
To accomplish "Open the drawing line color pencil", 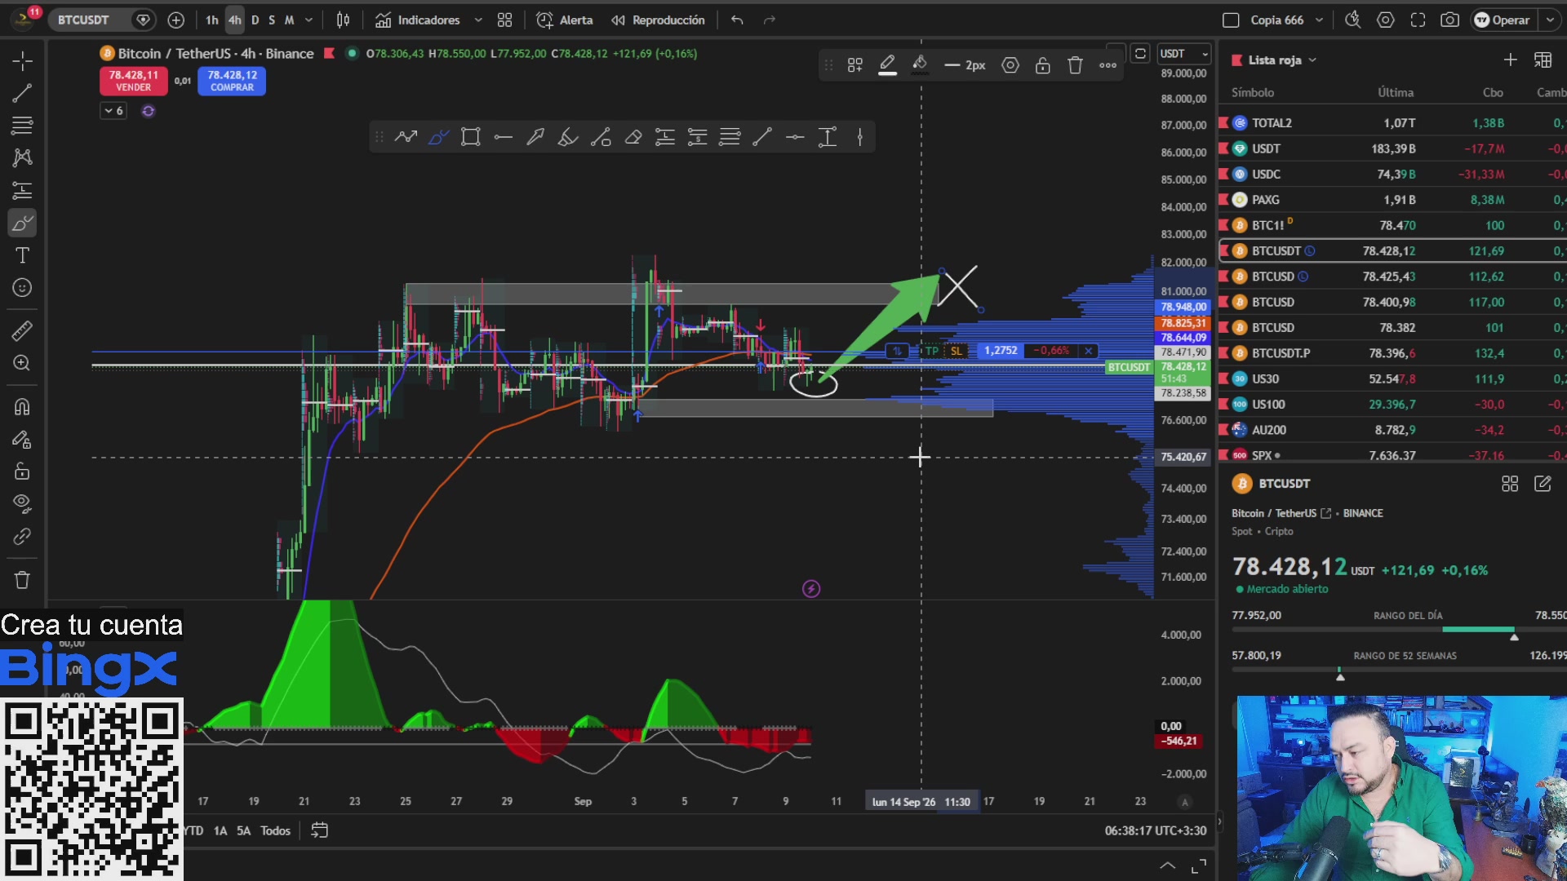I will point(887,64).
